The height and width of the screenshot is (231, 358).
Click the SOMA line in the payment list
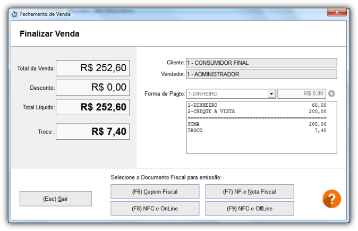[257, 124]
